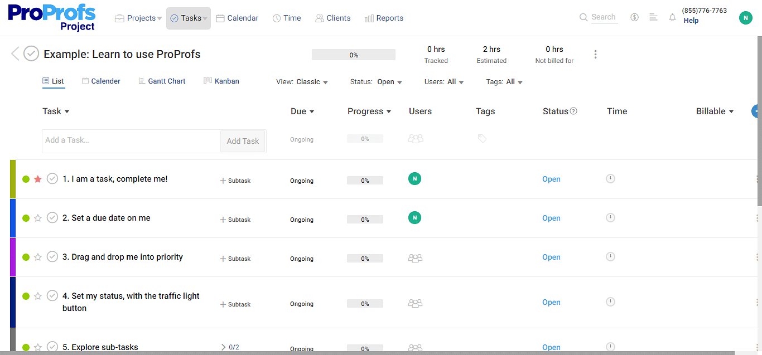Click Open status link on task 4
The image size is (762, 355).
pos(551,301)
